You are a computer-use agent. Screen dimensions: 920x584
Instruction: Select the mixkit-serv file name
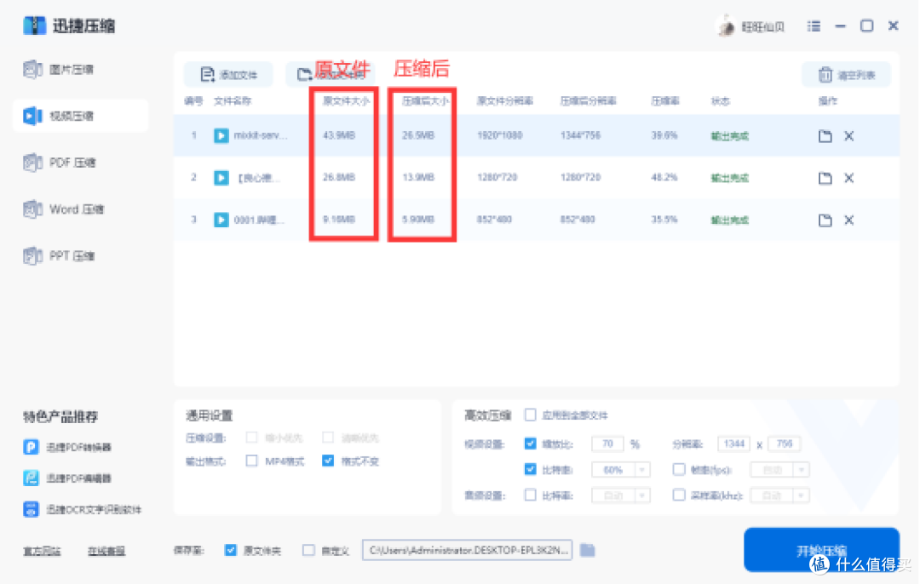[x=261, y=135]
